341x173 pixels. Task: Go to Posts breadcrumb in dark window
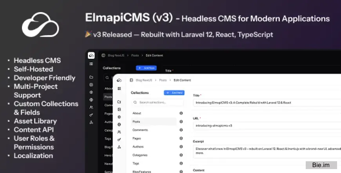(x=135, y=56)
